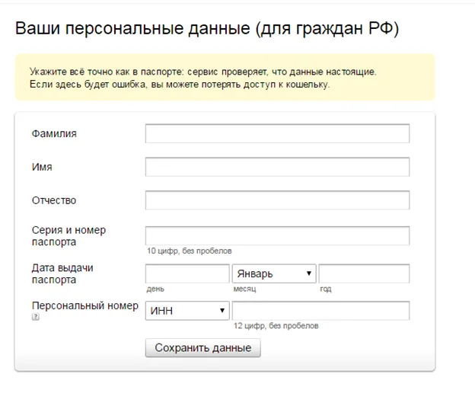Image resolution: width=475 pixels, height=393 pixels.
Task: Focus the passport issue day field
Action: [186, 273]
